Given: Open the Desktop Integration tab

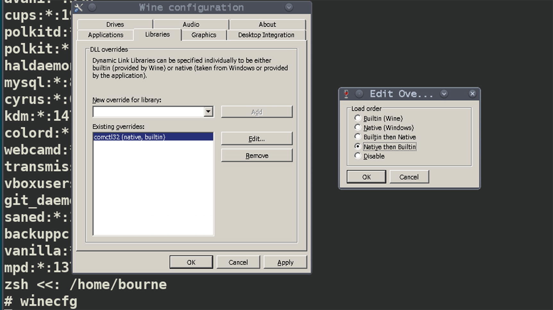Looking at the screenshot, I should click(x=266, y=35).
